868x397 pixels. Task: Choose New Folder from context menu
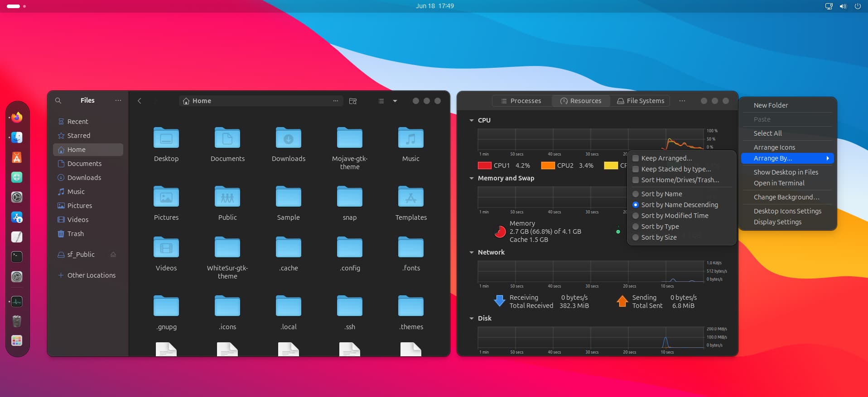click(x=787, y=105)
